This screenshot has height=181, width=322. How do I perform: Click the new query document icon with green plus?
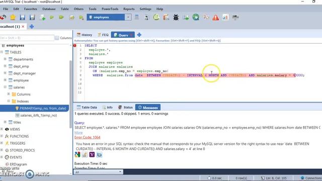point(42,18)
